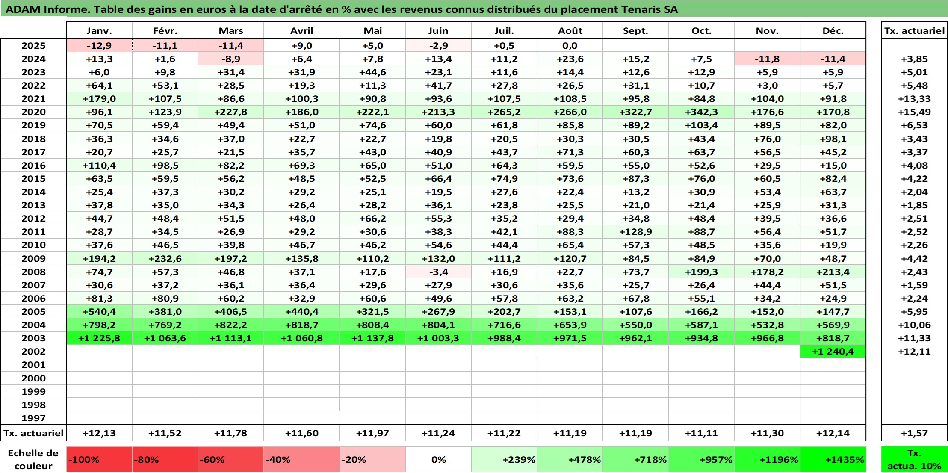948x473 pixels.
Task: Click the Tx. actuariel column header
Action: click(x=914, y=30)
